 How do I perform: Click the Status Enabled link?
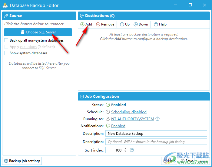118,105
